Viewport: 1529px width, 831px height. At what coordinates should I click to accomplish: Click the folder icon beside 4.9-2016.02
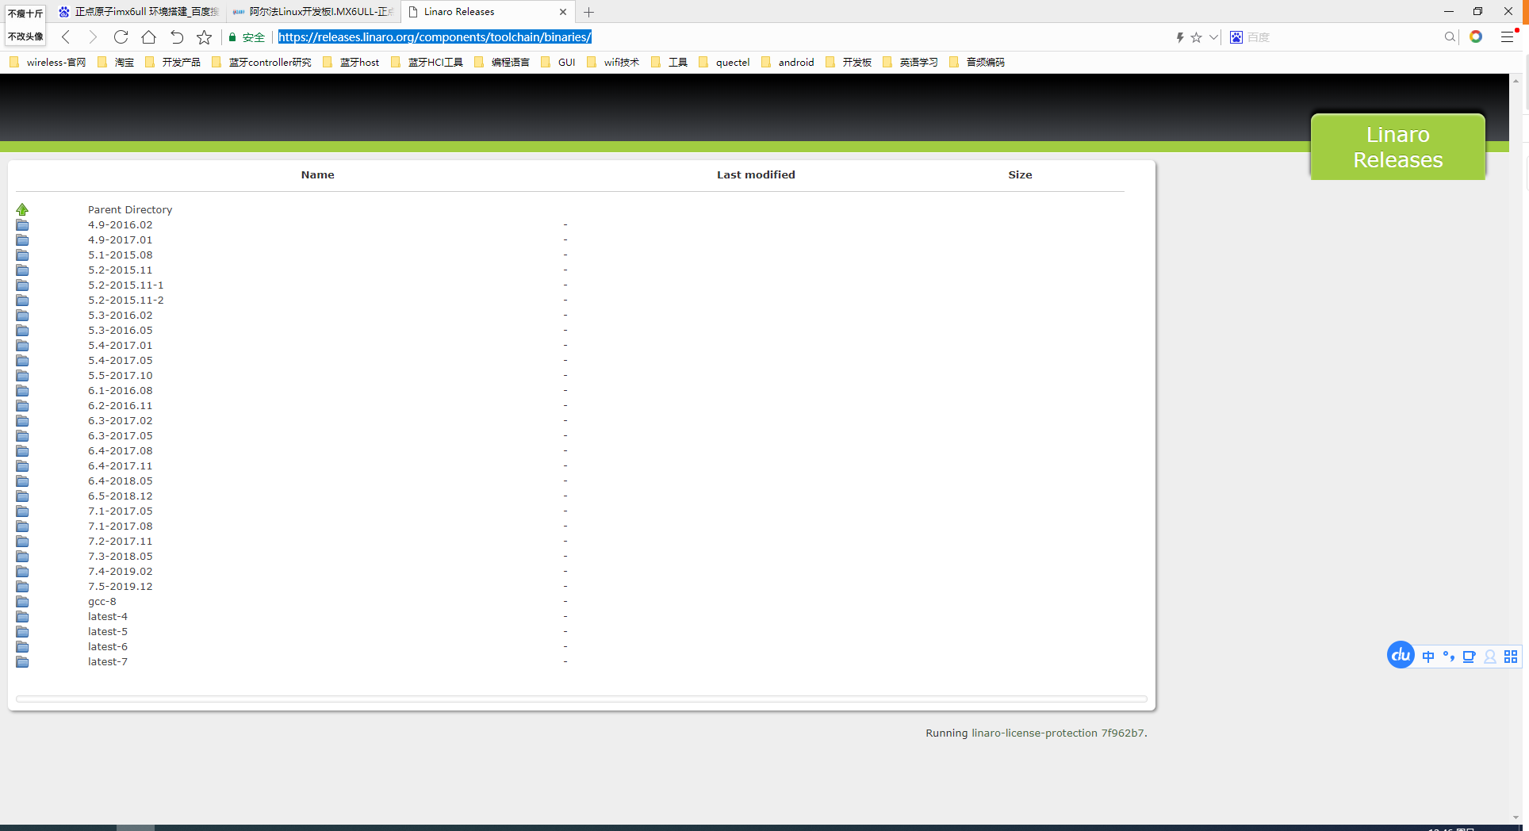click(x=22, y=225)
